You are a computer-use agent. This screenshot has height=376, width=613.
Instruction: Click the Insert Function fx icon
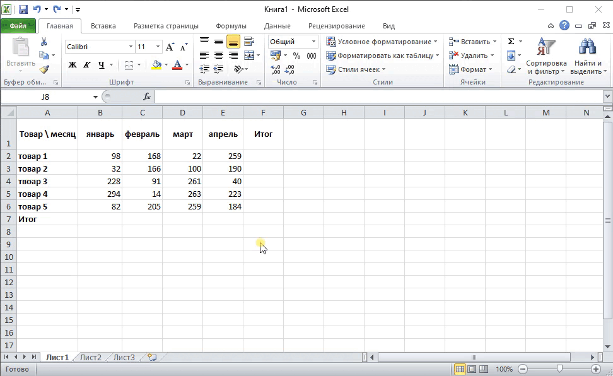click(147, 97)
